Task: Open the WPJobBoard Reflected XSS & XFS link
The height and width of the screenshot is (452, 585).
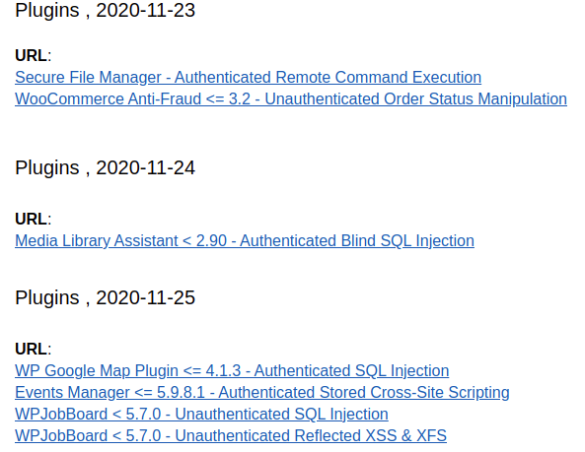Action: 231,435
